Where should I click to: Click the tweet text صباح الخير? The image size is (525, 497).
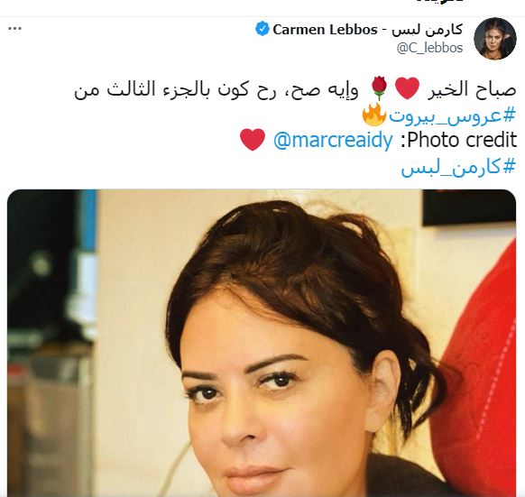tap(472, 89)
